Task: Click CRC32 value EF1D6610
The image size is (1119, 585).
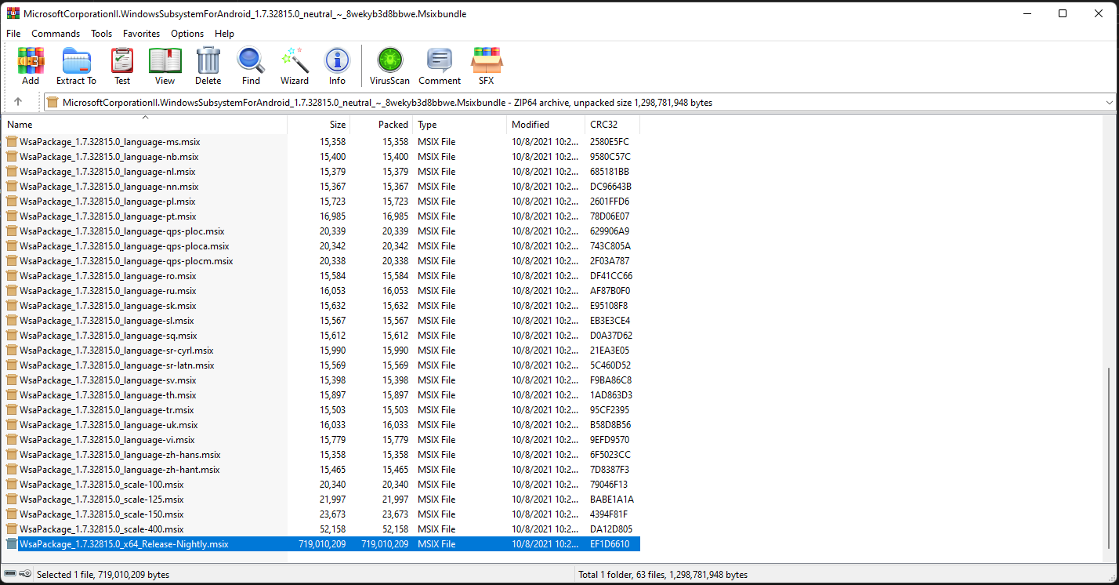Action: tap(609, 544)
